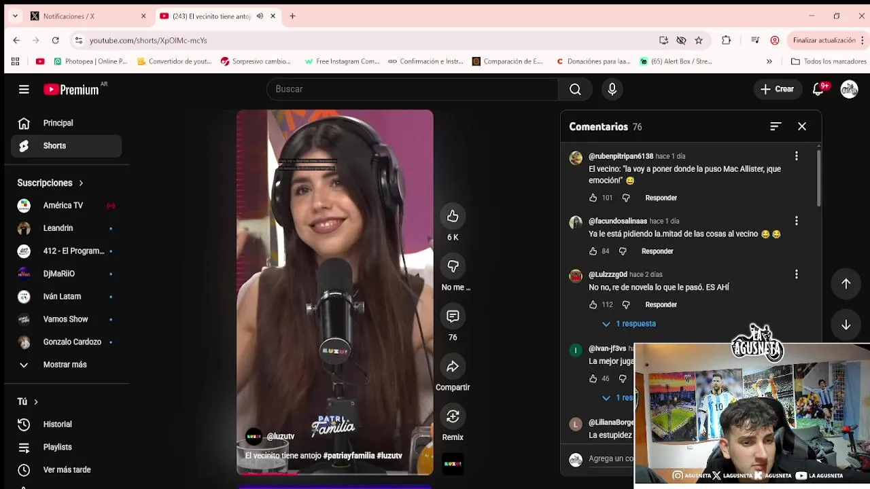Open Photopea bookmark
The height and width of the screenshot is (489, 870).
90,61
